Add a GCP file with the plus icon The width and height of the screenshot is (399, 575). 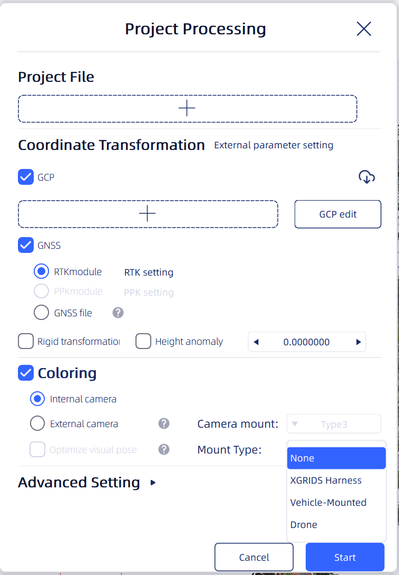coord(148,214)
